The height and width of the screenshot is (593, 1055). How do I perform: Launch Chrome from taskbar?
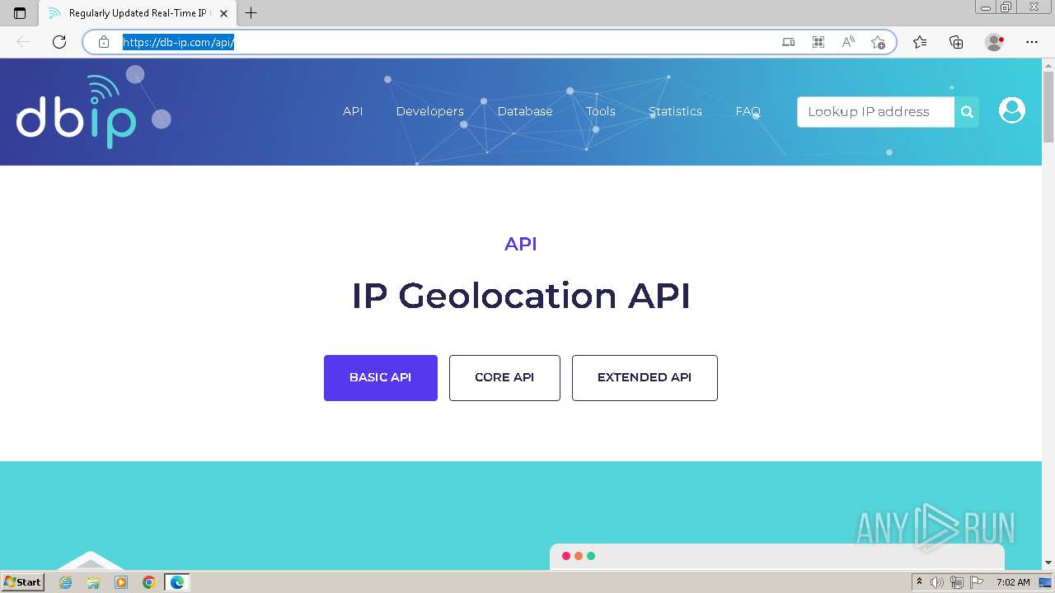(149, 582)
